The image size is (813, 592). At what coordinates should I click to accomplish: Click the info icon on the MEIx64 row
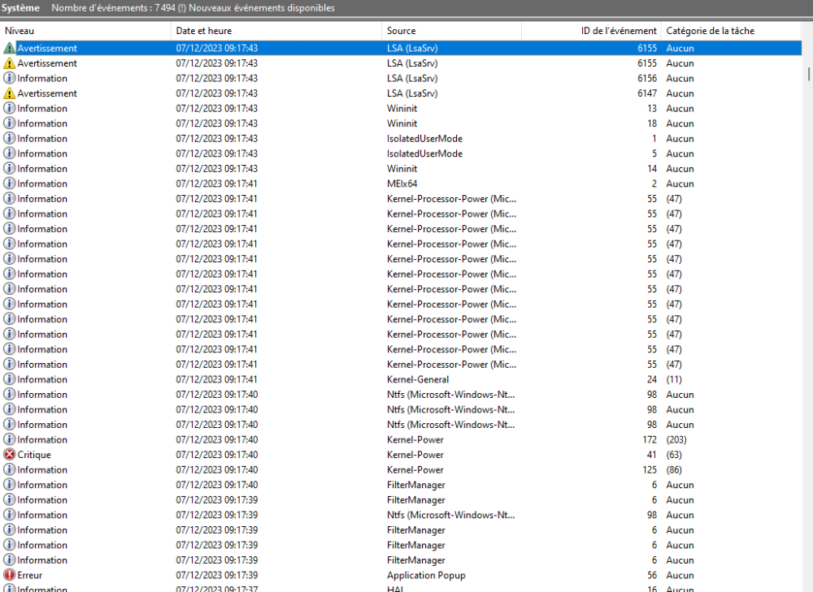point(9,184)
